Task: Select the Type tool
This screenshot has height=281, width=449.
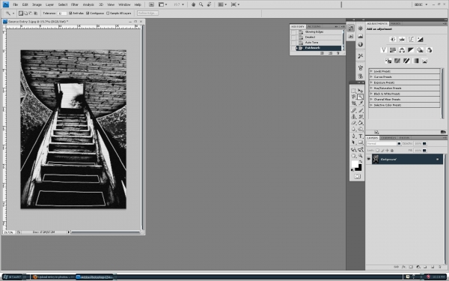Action: tap(361, 136)
